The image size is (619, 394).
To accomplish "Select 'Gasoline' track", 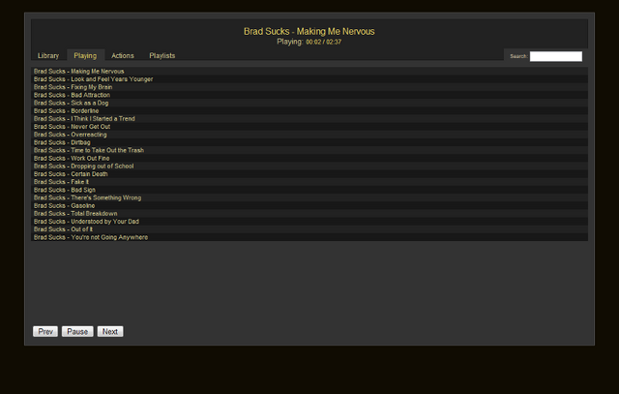I will (x=309, y=205).
